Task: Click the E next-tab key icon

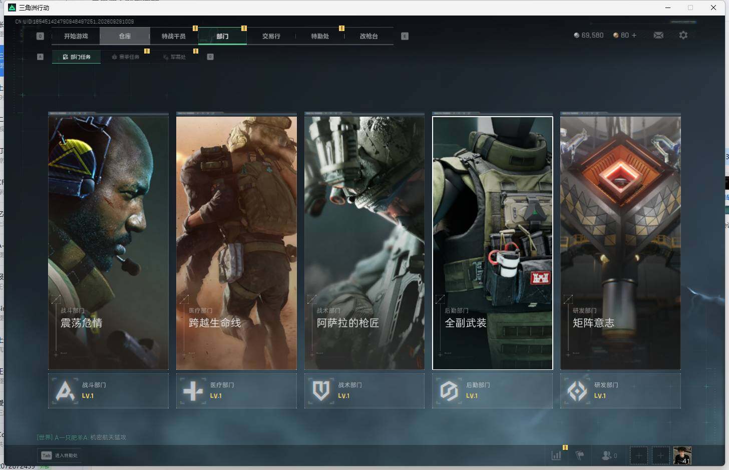Action: click(405, 36)
